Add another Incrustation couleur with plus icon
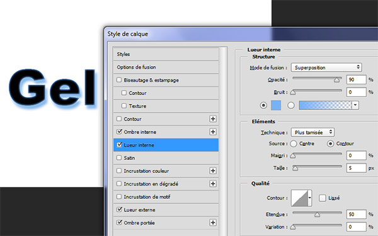 213,171
